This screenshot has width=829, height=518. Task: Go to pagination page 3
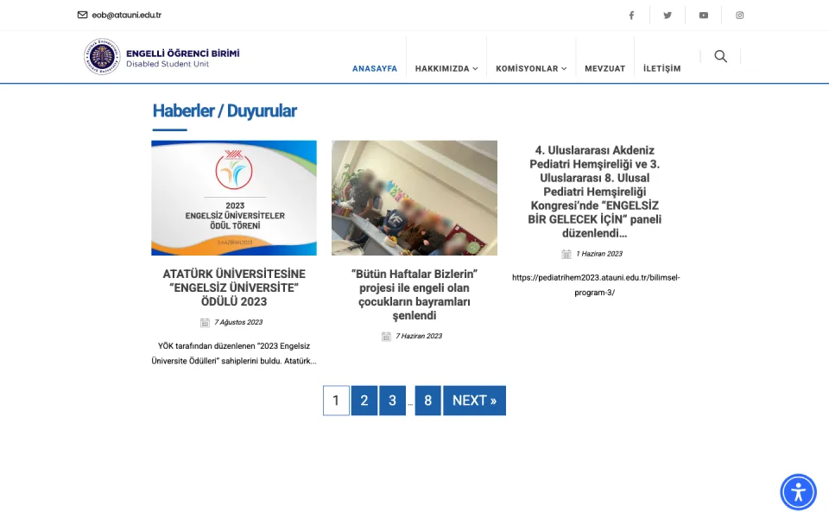click(x=392, y=401)
